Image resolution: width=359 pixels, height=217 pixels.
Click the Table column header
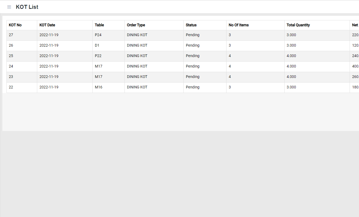pyautogui.click(x=99, y=25)
